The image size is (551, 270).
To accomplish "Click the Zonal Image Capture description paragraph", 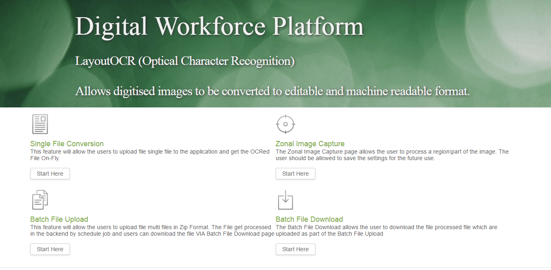I will (392, 155).
